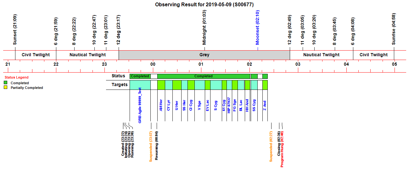
Task: Click the 11 deg (23:01) marker label
Action: (x=106, y=30)
